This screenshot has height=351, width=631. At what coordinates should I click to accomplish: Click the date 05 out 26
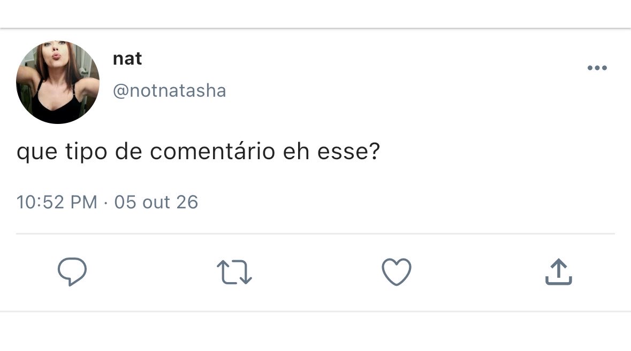coord(156,202)
